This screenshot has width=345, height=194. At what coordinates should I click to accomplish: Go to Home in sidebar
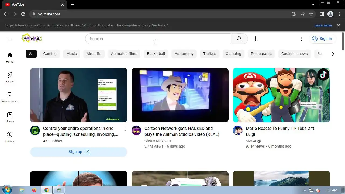[x=10, y=58]
